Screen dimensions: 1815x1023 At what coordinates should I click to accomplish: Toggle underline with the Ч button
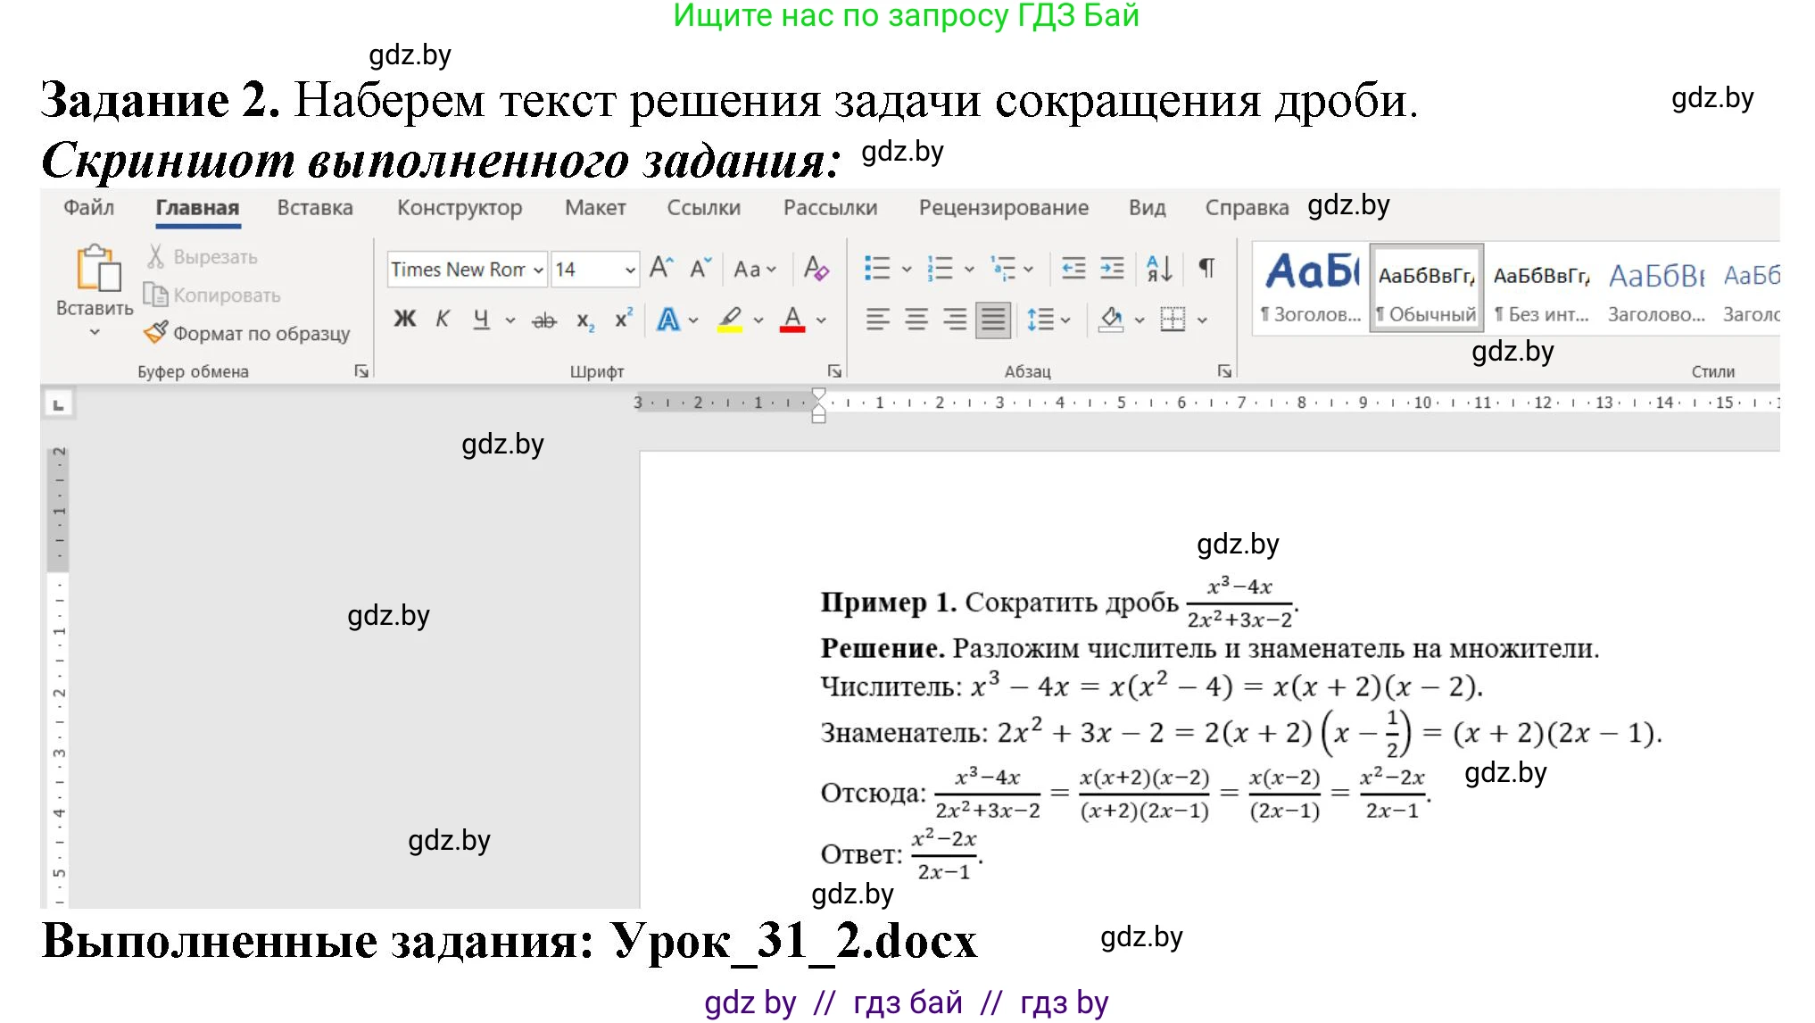click(x=479, y=319)
